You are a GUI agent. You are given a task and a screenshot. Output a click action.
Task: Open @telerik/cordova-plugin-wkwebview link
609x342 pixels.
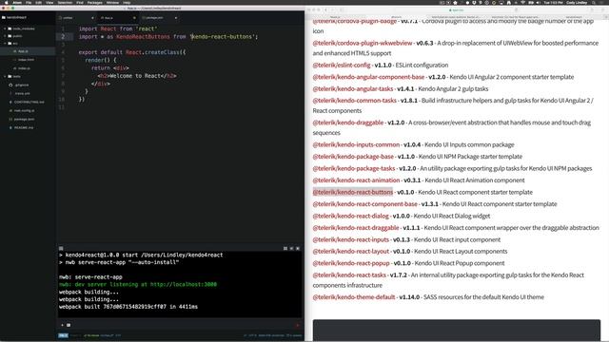pyautogui.click(x=362, y=43)
